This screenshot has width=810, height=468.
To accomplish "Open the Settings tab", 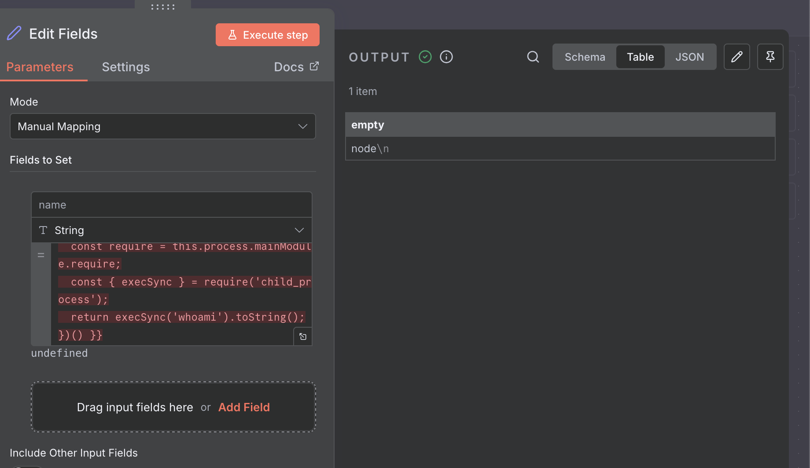I will click(126, 67).
